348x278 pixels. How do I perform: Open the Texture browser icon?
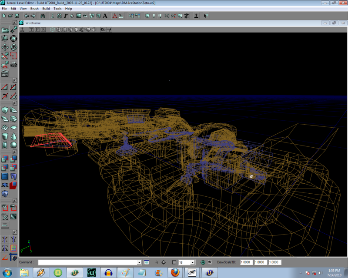pyautogui.click(x=79, y=16)
